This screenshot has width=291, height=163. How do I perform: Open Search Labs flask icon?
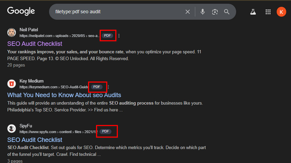click(x=253, y=12)
